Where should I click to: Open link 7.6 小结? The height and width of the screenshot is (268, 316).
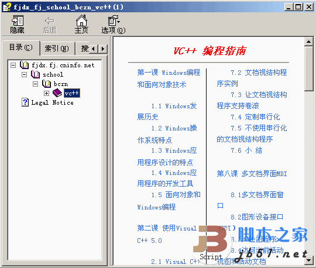coord(246,150)
